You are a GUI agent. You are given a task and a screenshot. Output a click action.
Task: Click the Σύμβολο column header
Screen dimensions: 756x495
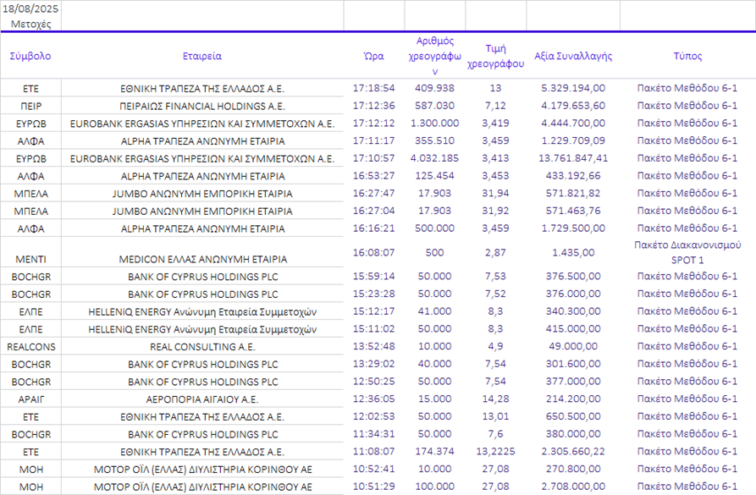(30, 56)
